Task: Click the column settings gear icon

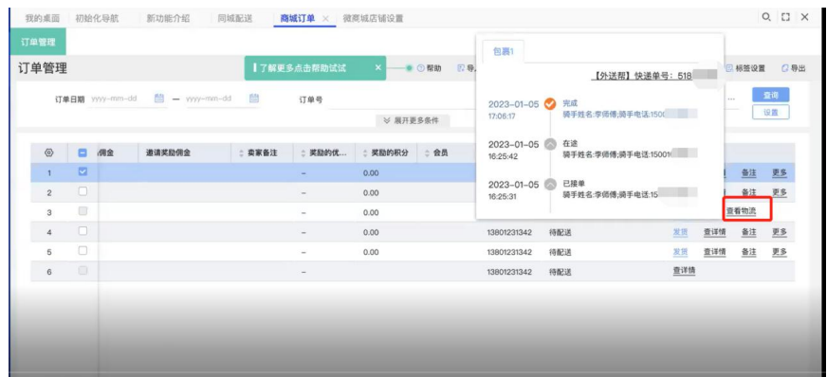Action: click(x=49, y=153)
